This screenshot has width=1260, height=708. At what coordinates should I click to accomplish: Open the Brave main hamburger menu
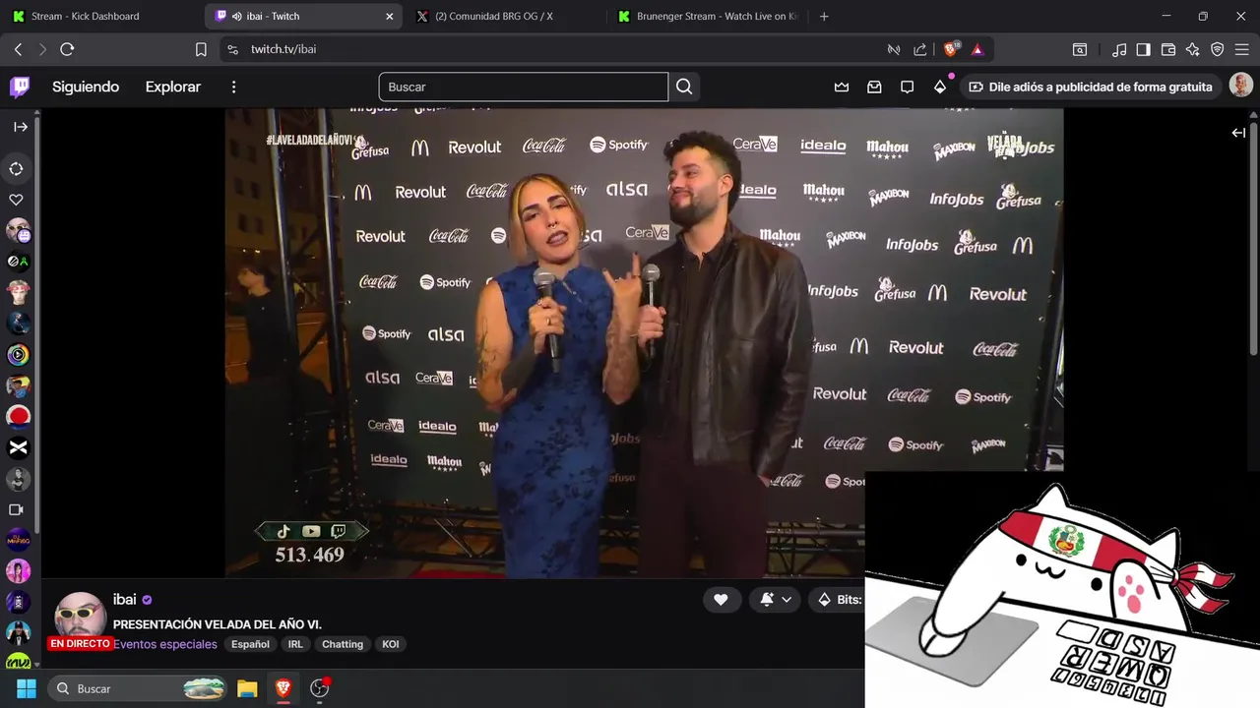pos(1241,49)
